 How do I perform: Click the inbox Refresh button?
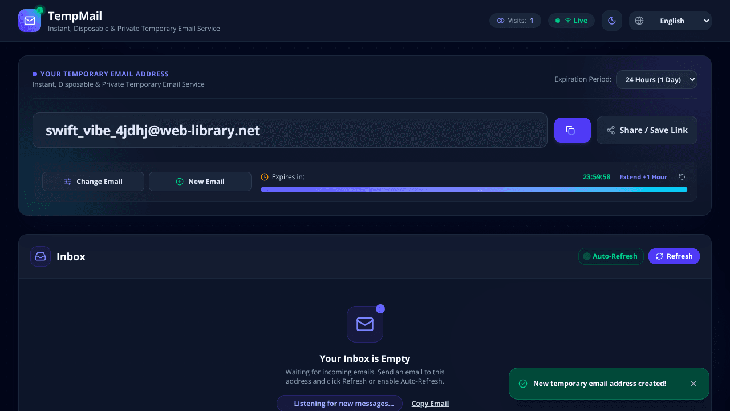pyautogui.click(x=674, y=256)
